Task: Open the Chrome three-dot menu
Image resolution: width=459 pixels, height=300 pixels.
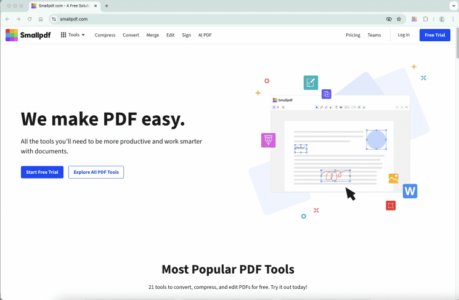Action: coord(453,19)
